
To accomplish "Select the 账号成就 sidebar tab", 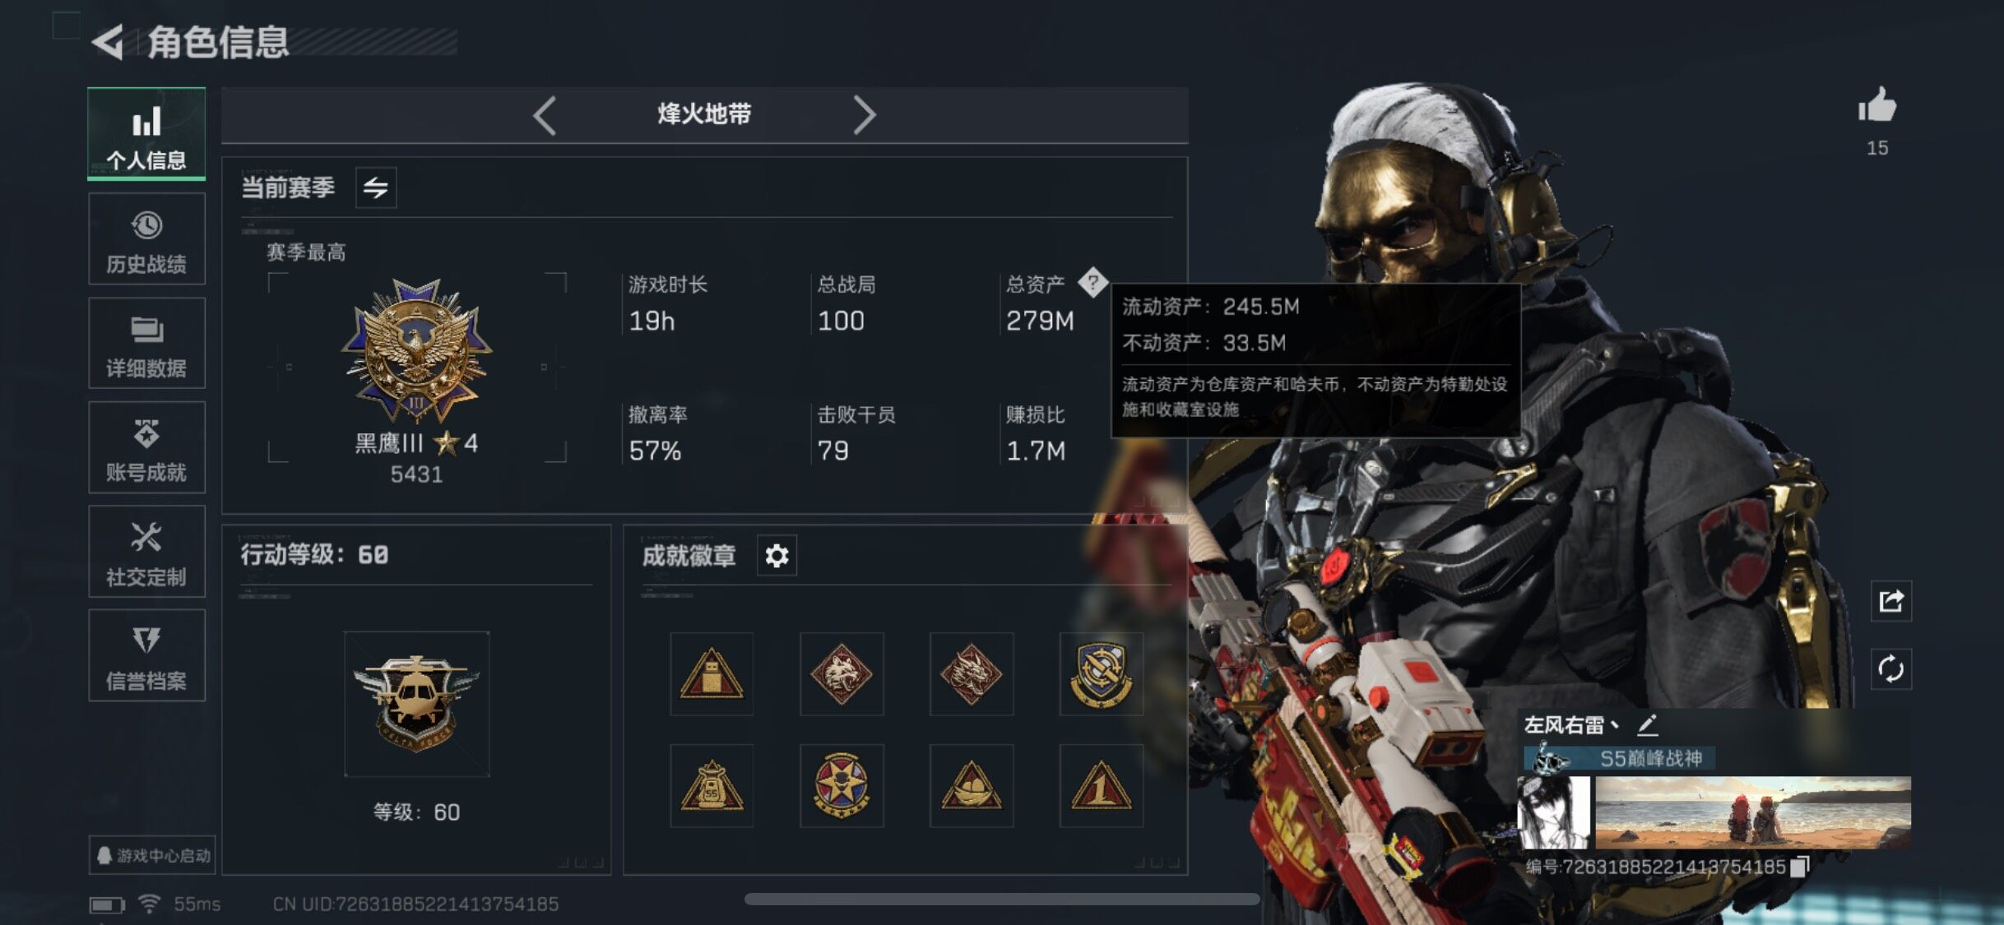I will click(x=146, y=447).
